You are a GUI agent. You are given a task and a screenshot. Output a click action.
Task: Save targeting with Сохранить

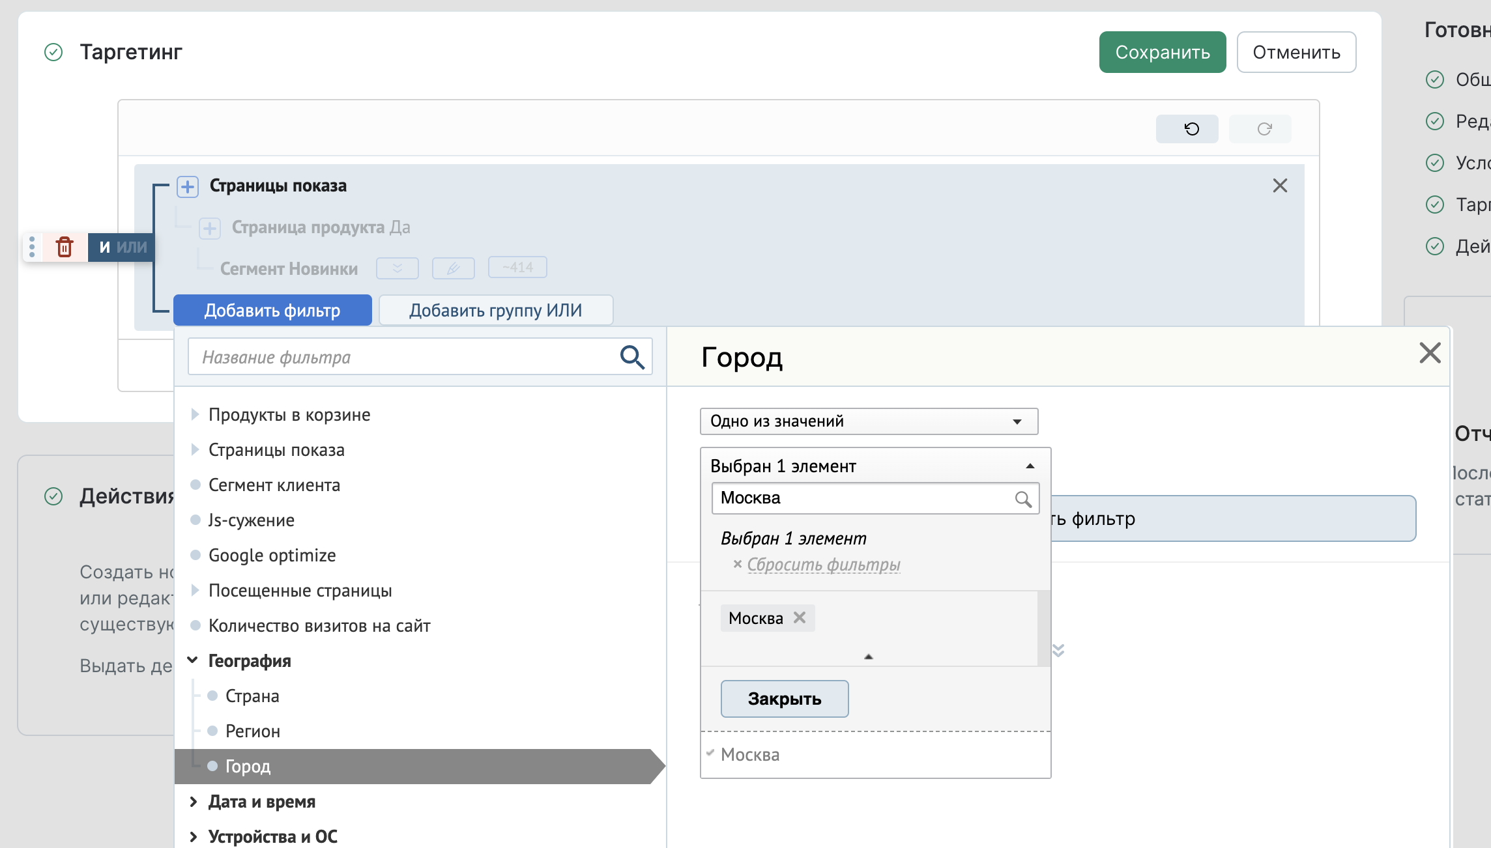point(1163,52)
